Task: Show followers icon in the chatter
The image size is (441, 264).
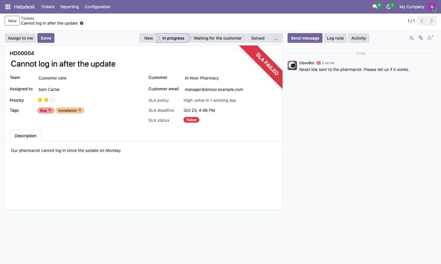Action: tap(430, 38)
